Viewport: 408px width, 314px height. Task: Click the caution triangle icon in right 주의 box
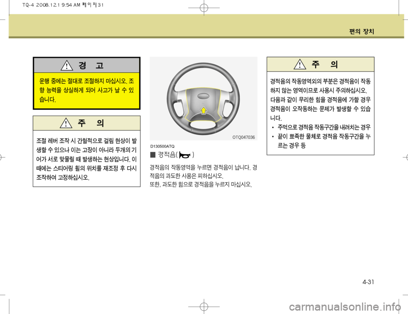pos(300,64)
